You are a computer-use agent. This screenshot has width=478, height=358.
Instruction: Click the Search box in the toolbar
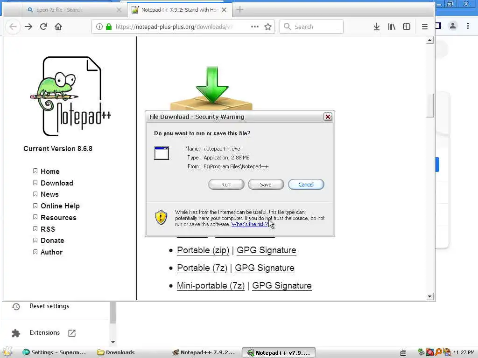coord(311,27)
